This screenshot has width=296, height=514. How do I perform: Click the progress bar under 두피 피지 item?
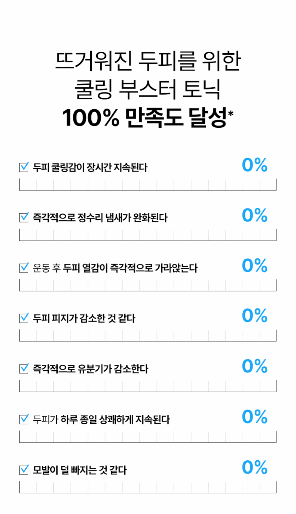tap(148, 336)
